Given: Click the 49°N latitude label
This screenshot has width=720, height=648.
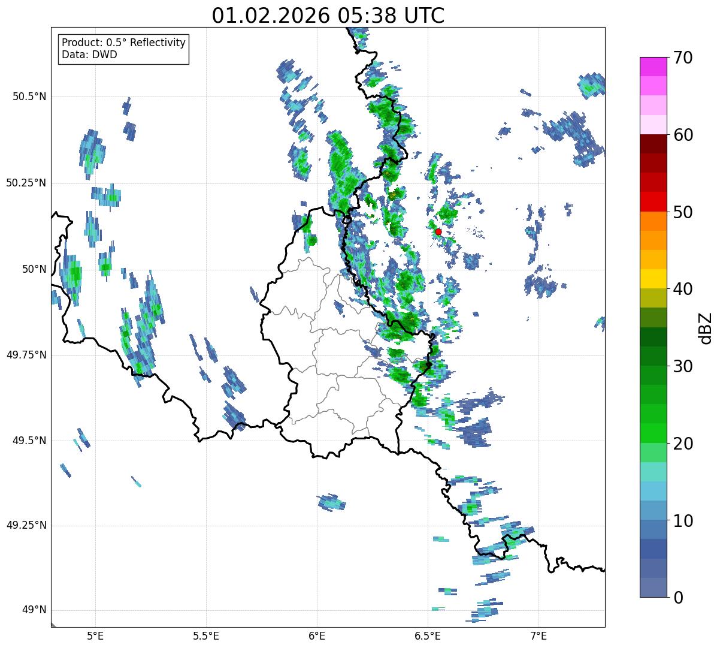Looking at the screenshot, I should pyautogui.click(x=34, y=610).
